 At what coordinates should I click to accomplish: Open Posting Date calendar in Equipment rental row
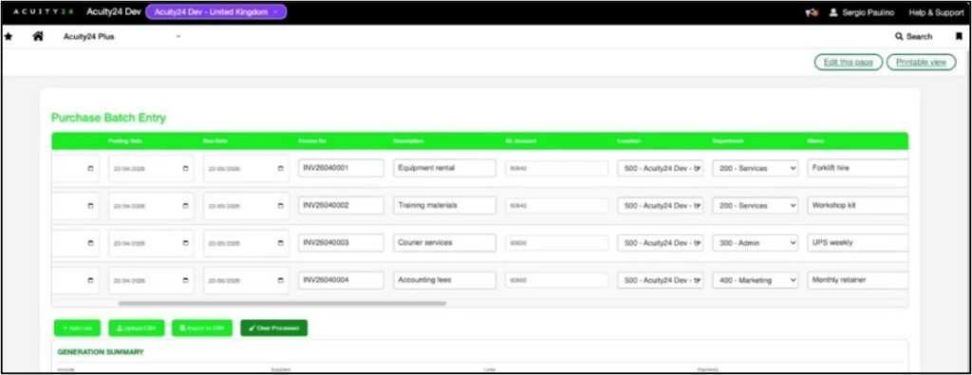coord(185,169)
